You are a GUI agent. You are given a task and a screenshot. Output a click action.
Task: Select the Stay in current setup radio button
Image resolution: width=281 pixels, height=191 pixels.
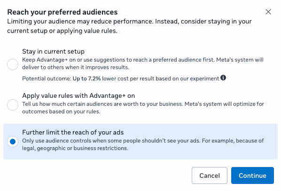tap(13, 64)
